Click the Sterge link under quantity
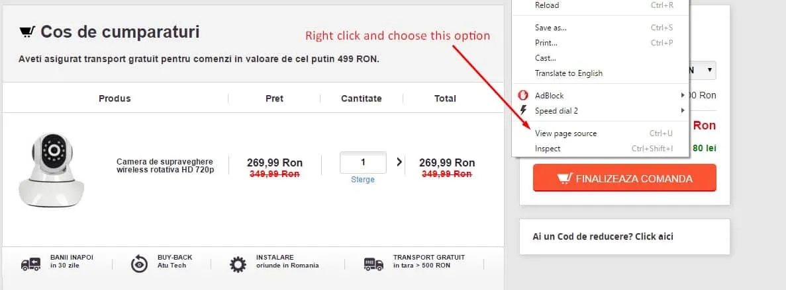Screen dimensions: 786x290 point(362,180)
